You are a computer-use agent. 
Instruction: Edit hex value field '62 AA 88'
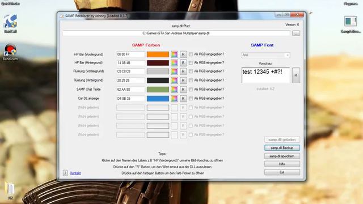[x=130, y=90]
